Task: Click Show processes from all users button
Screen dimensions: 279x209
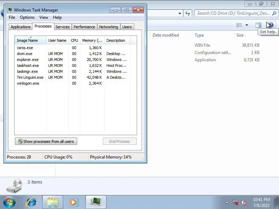Action: pyautogui.click(x=46, y=141)
